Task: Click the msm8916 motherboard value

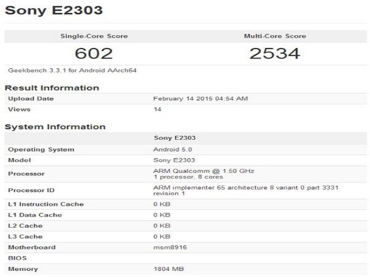Action: (x=170, y=247)
